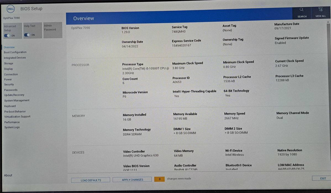This screenshot has width=331, height=193.
Task: Click DIMM 2 Size value
Action: pyautogui.click(x=236, y=133)
